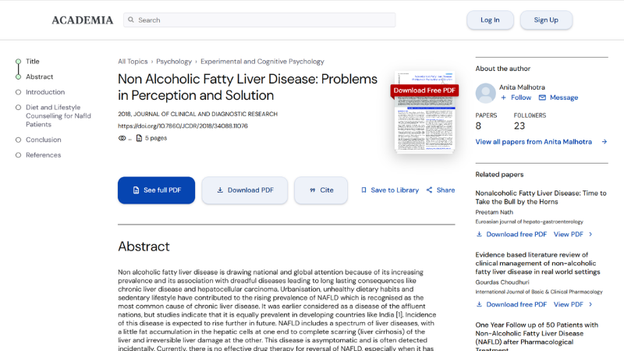624x351 pixels.
Task: Open All Topics breadcrumb
Action: (133, 62)
